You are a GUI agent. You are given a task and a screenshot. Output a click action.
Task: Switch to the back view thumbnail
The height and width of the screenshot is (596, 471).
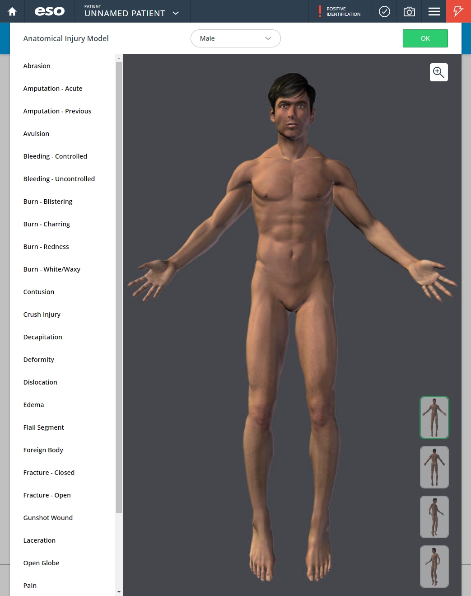[x=434, y=467]
